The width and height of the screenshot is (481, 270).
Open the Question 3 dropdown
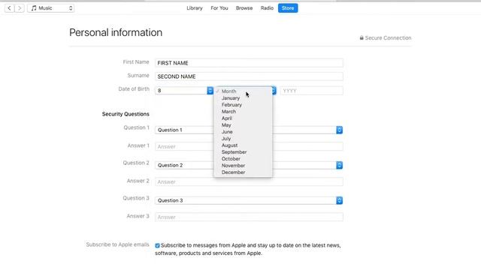point(249,200)
